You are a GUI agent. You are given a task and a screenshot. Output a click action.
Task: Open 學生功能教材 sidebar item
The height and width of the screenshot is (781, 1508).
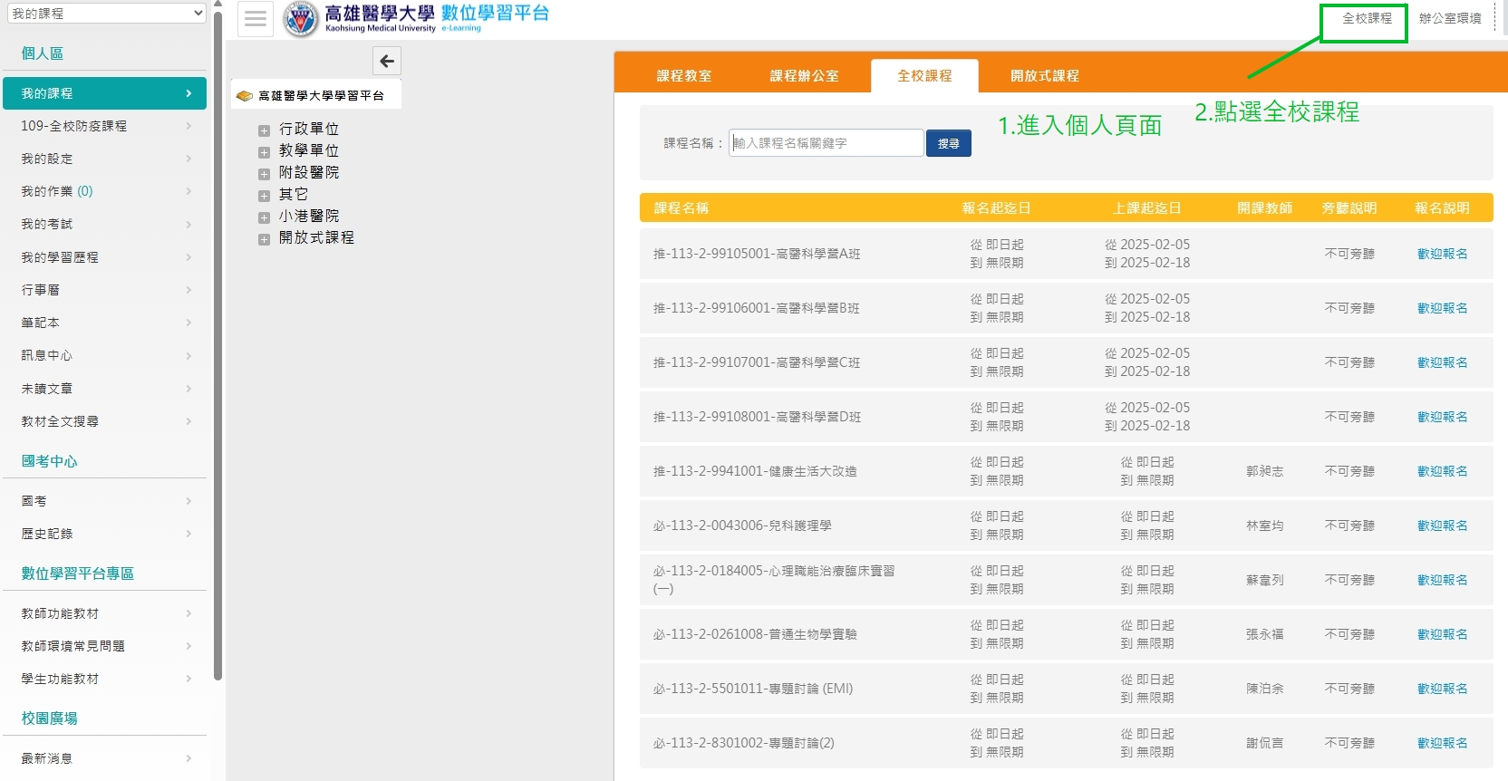105,679
